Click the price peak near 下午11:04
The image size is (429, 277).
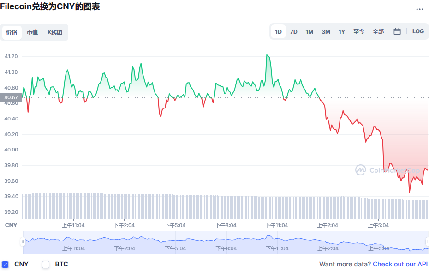pos(267,55)
